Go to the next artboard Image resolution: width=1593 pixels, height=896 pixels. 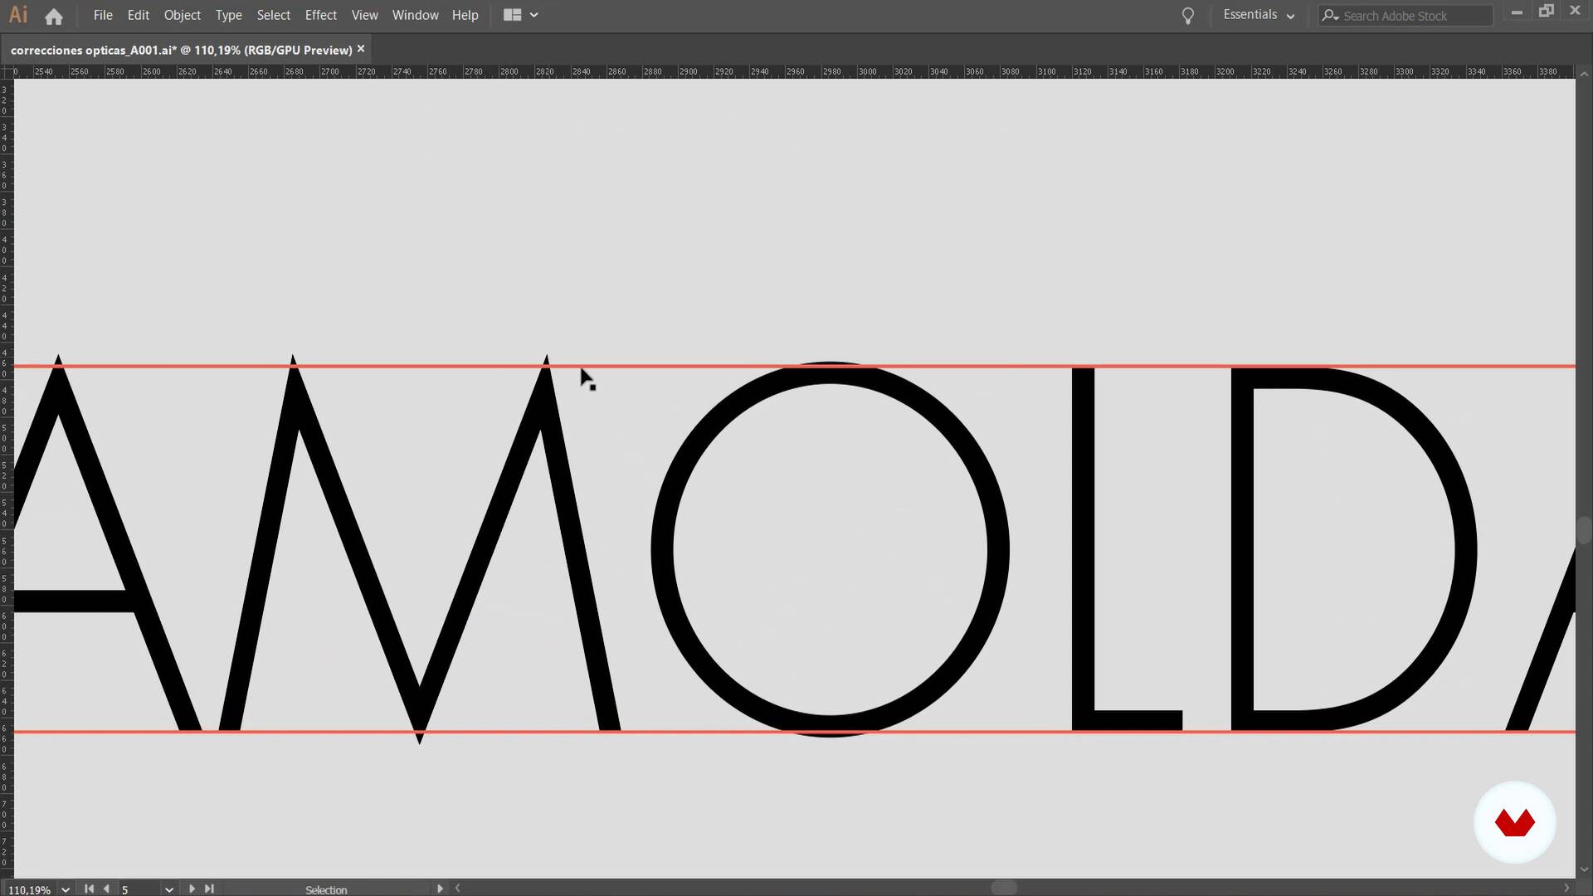tap(192, 889)
